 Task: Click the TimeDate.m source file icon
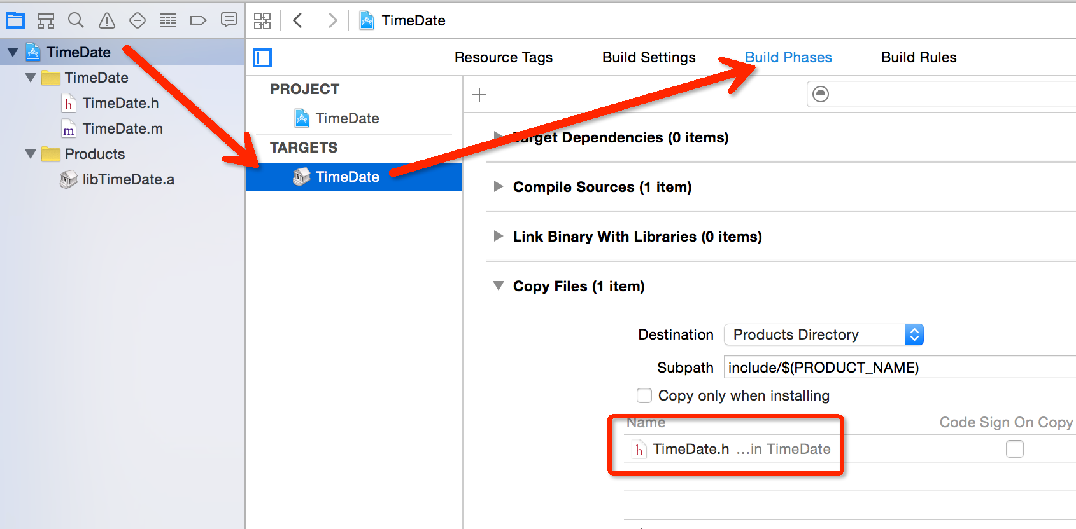(69, 128)
